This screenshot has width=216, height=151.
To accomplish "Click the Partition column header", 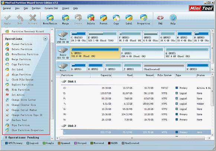I will pos(75,75).
